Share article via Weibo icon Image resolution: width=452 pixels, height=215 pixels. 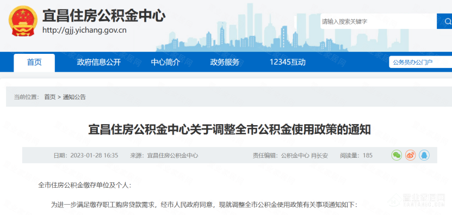click(410, 155)
